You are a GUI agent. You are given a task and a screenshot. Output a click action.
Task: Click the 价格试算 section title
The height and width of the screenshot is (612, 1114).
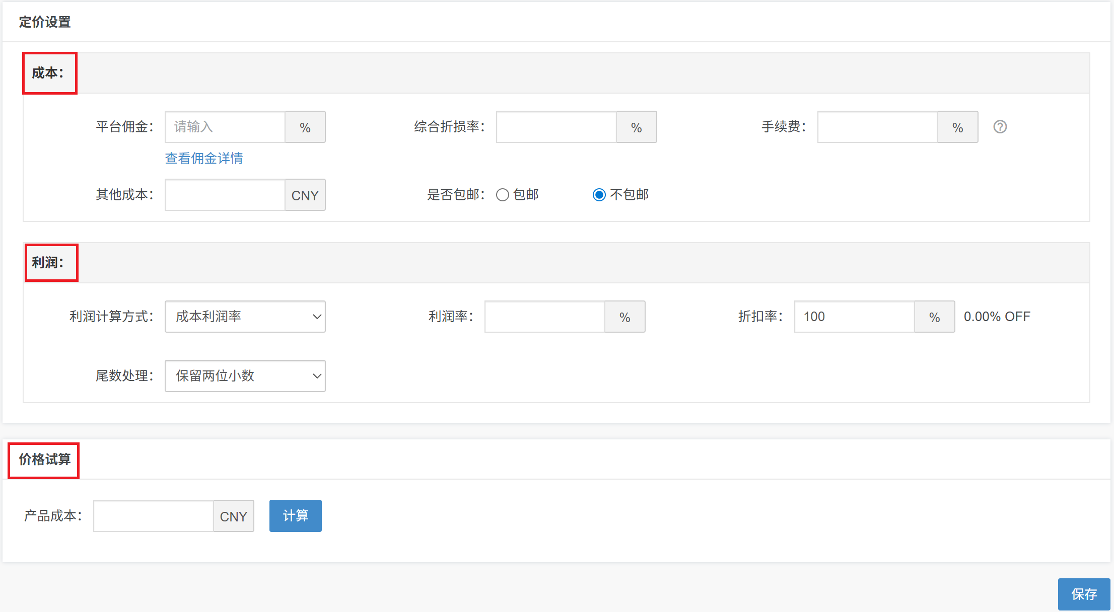45,460
